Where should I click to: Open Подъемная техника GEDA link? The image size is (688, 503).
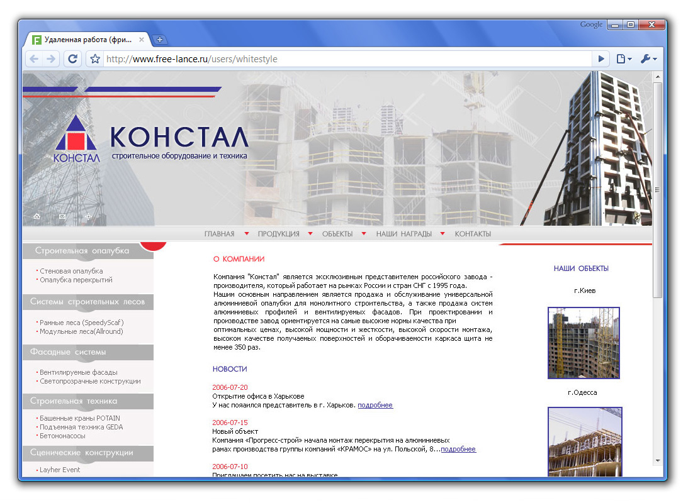81,427
